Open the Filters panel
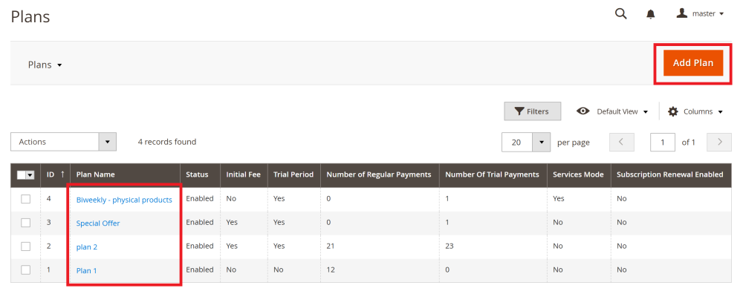743x297 pixels. (x=532, y=111)
